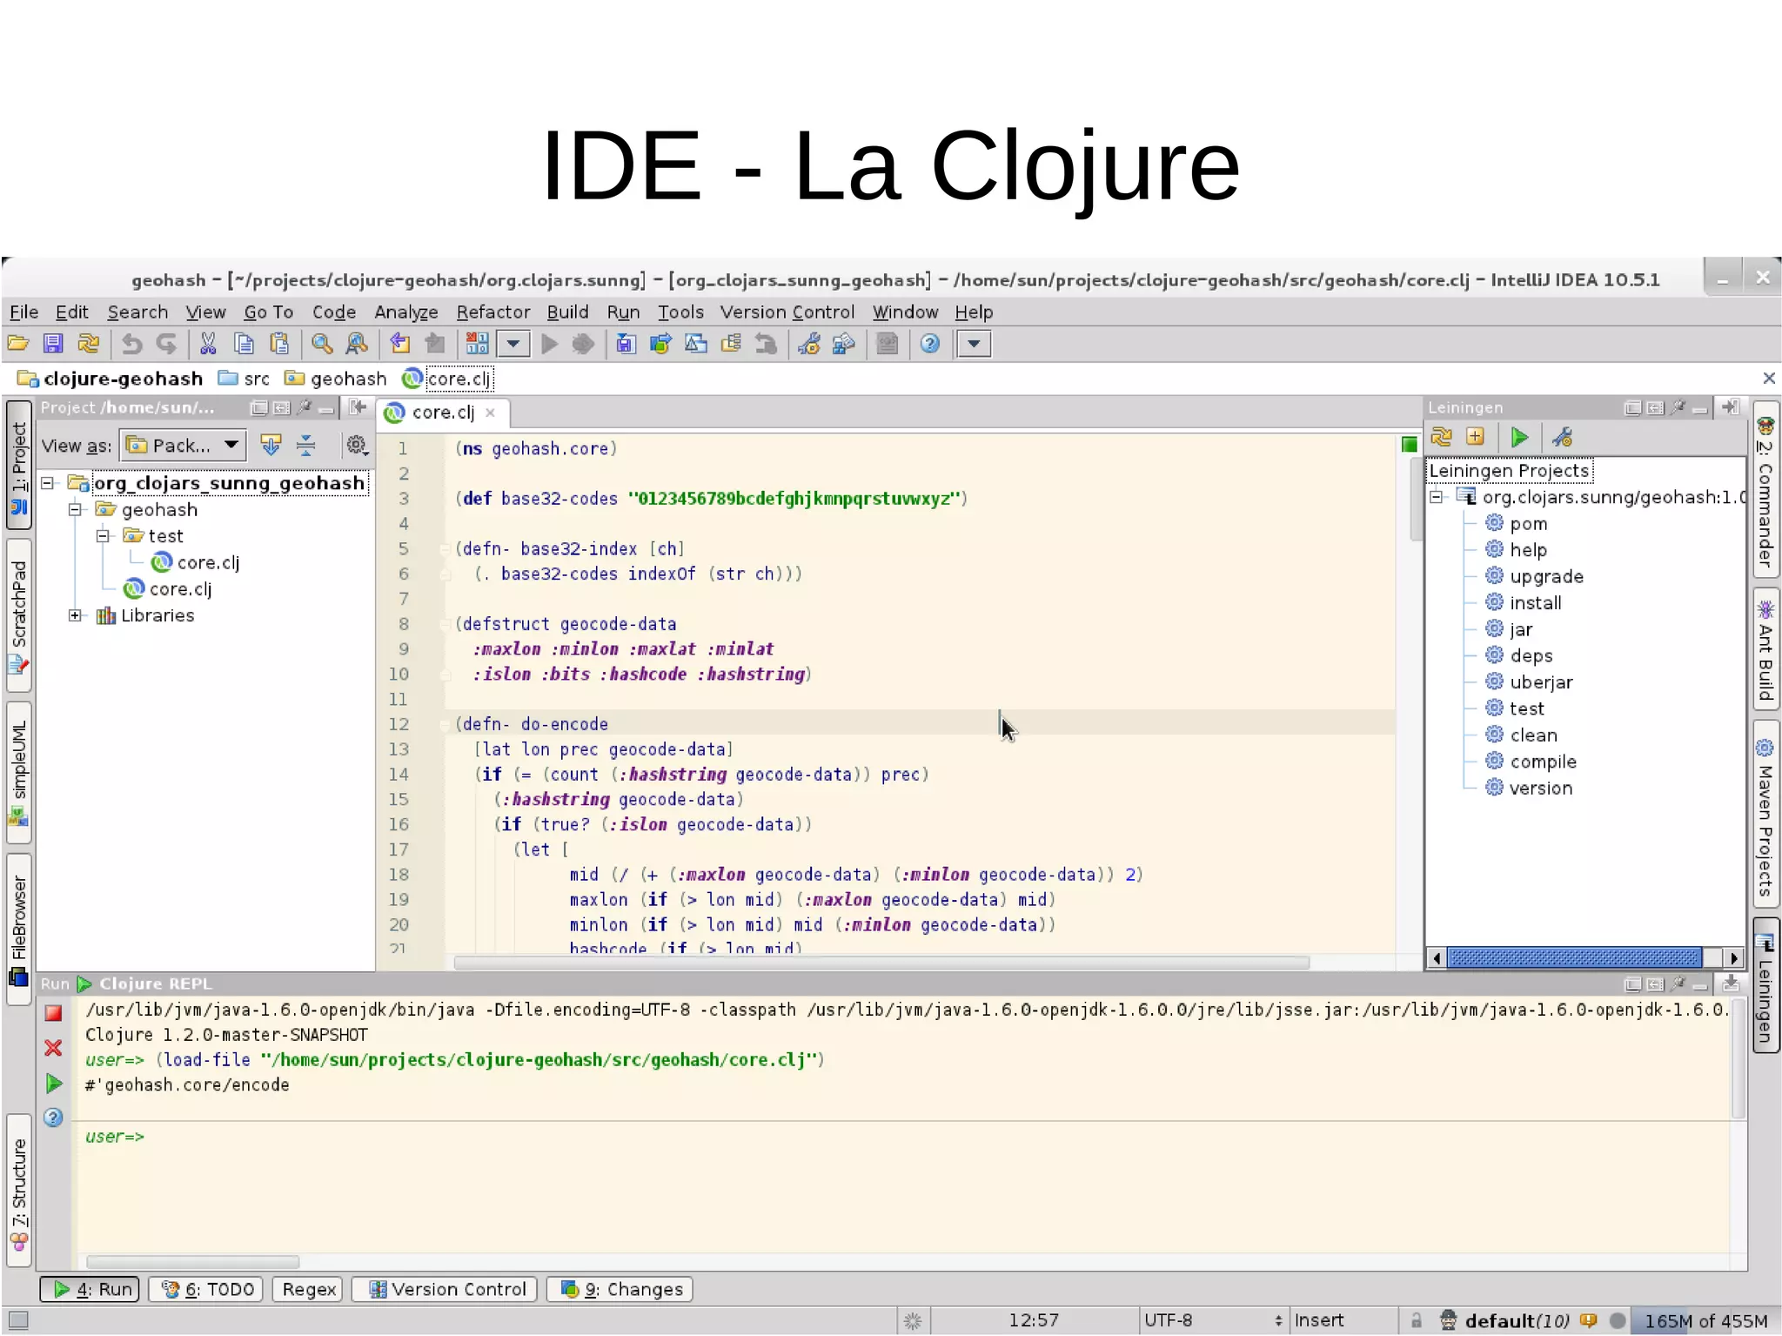The height and width of the screenshot is (1336, 1782).
Task: Click the Version Control bottom button
Action: click(445, 1289)
